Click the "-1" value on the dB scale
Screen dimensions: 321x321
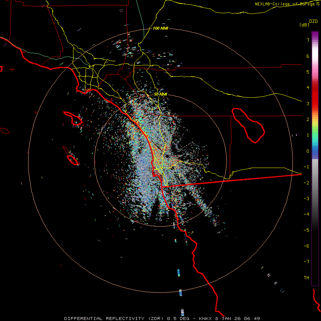tap(306, 167)
